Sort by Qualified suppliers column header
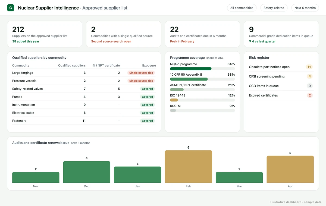The width and height of the screenshot is (326, 206). click(x=72, y=65)
